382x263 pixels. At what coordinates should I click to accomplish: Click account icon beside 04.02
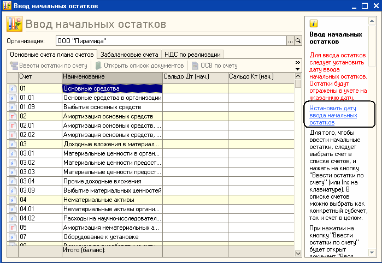pyautogui.click(x=12, y=218)
